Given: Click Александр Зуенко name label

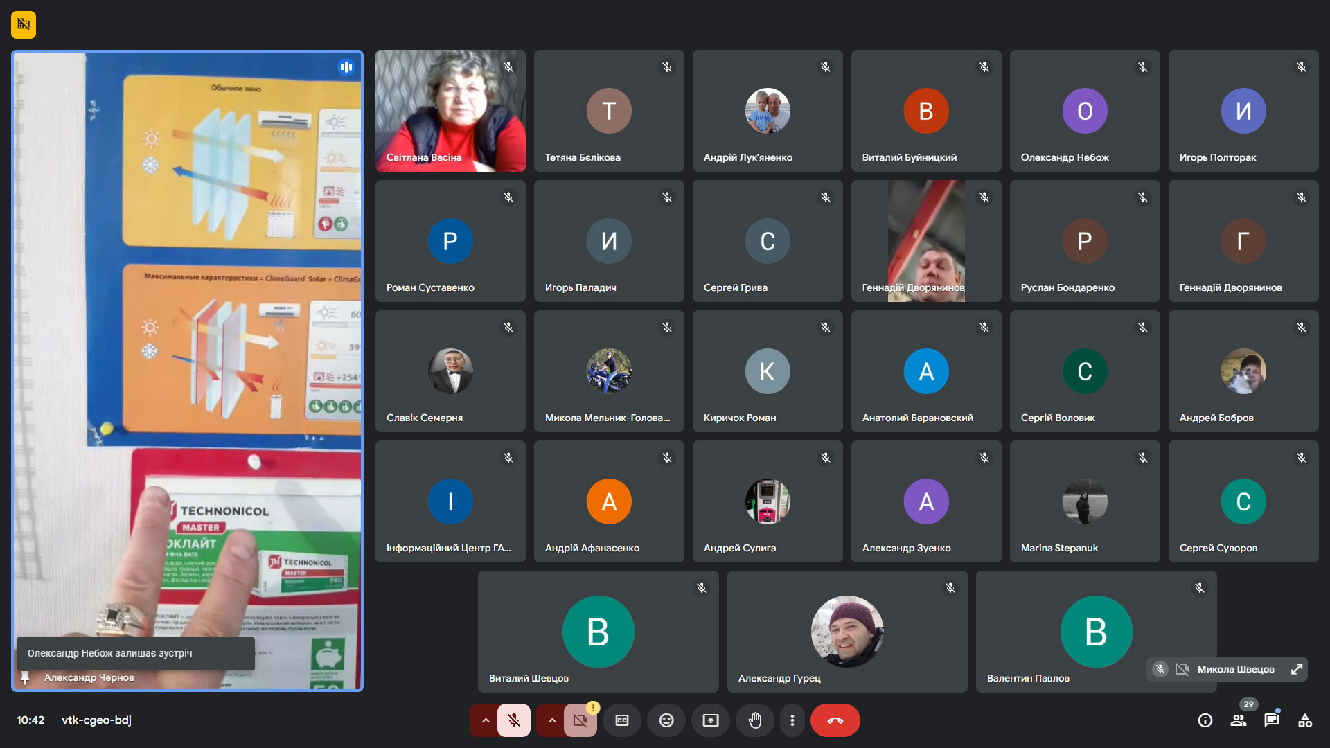Looking at the screenshot, I should pyautogui.click(x=907, y=548).
